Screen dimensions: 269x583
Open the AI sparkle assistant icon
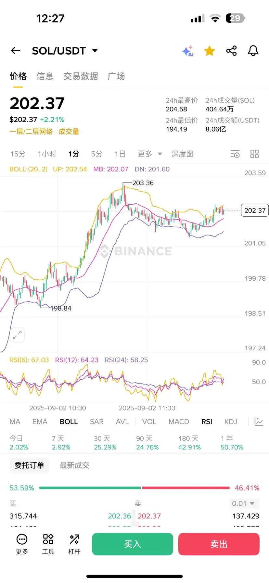point(188,51)
